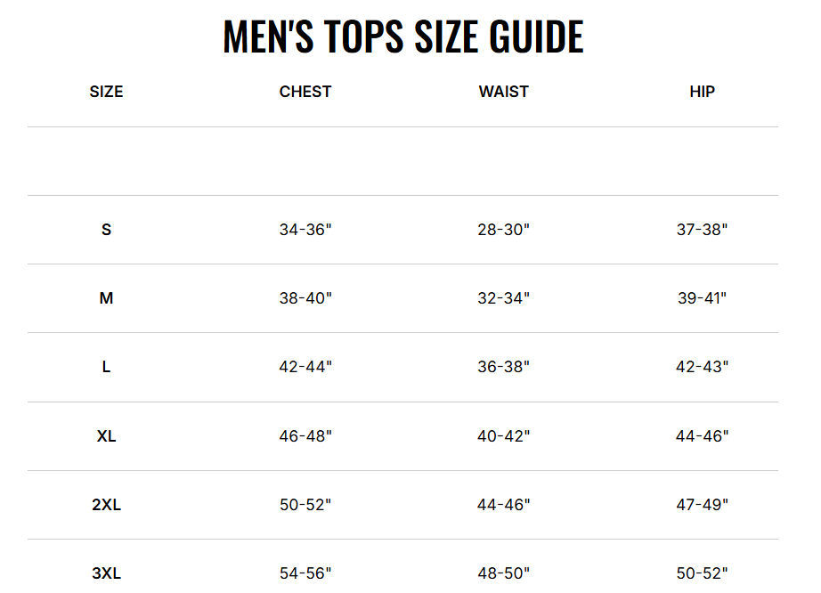Select the XL size row label
This screenshot has height=593, width=821.
tap(106, 436)
